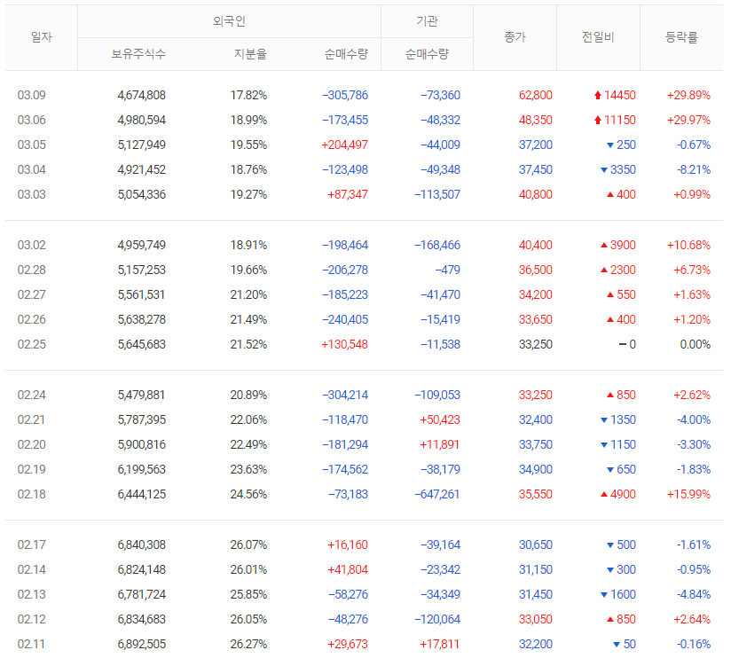Click the up triangle beside 550

610,294
